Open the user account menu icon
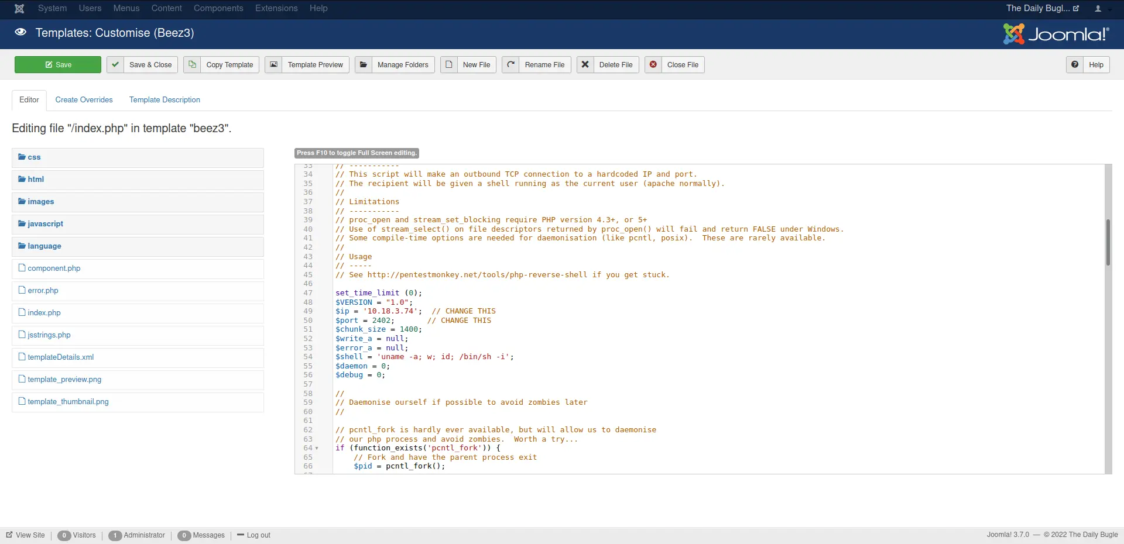 1098,8
